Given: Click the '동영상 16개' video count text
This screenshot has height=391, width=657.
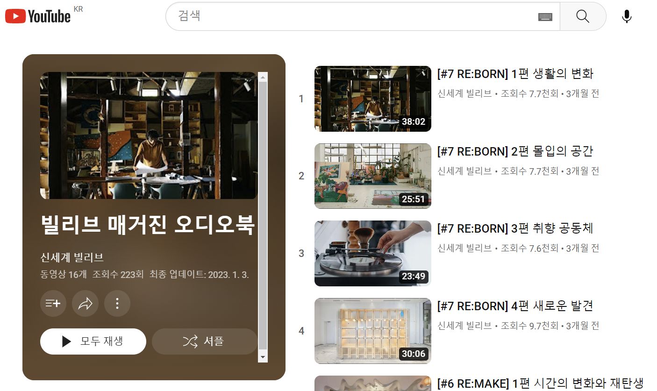Looking at the screenshot, I should click(x=64, y=274).
